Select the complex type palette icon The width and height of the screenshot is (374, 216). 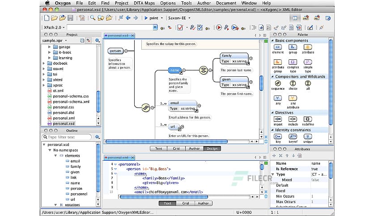293,62
